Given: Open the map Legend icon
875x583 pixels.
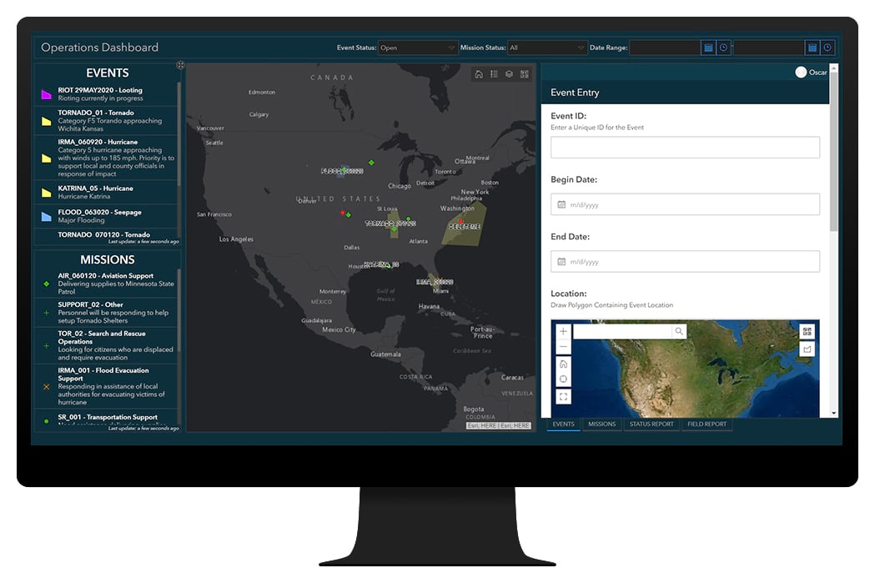Looking at the screenshot, I should (495, 74).
